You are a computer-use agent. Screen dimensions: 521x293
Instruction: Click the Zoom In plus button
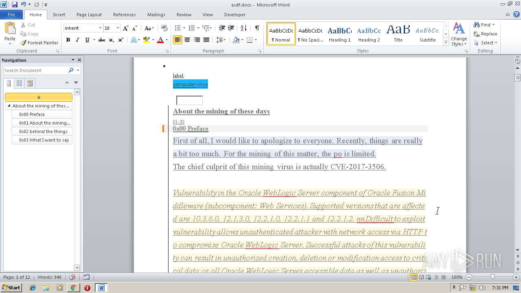517,277
